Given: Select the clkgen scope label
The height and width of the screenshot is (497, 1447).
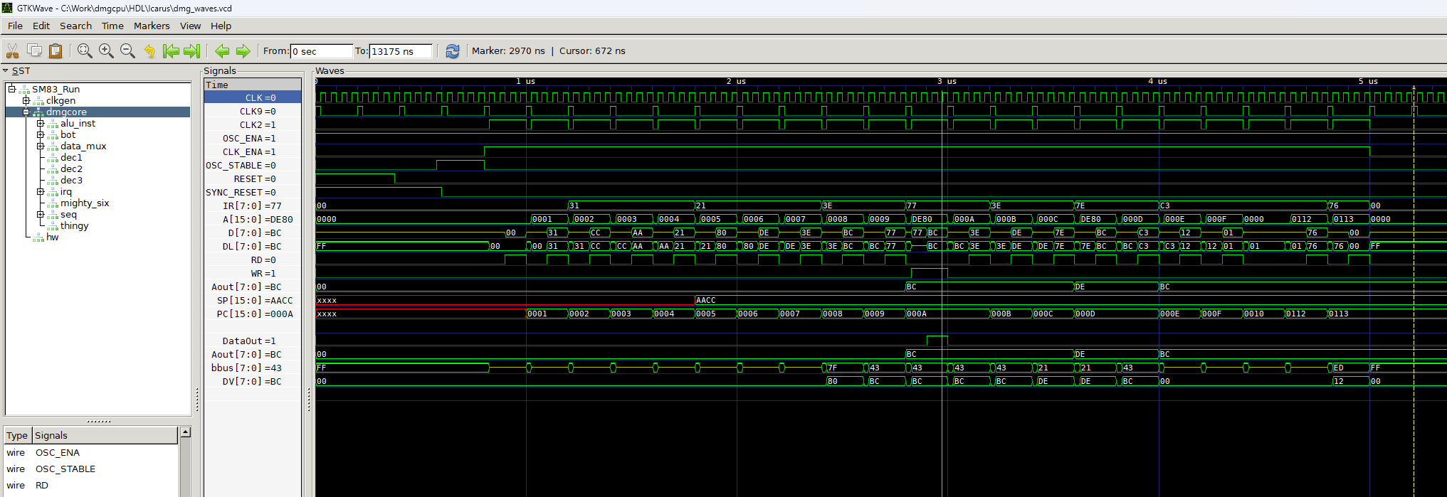Looking at the screenshot, I should pos(60,100).
